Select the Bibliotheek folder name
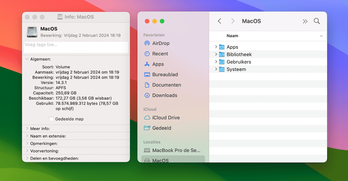 click(239, 54)
